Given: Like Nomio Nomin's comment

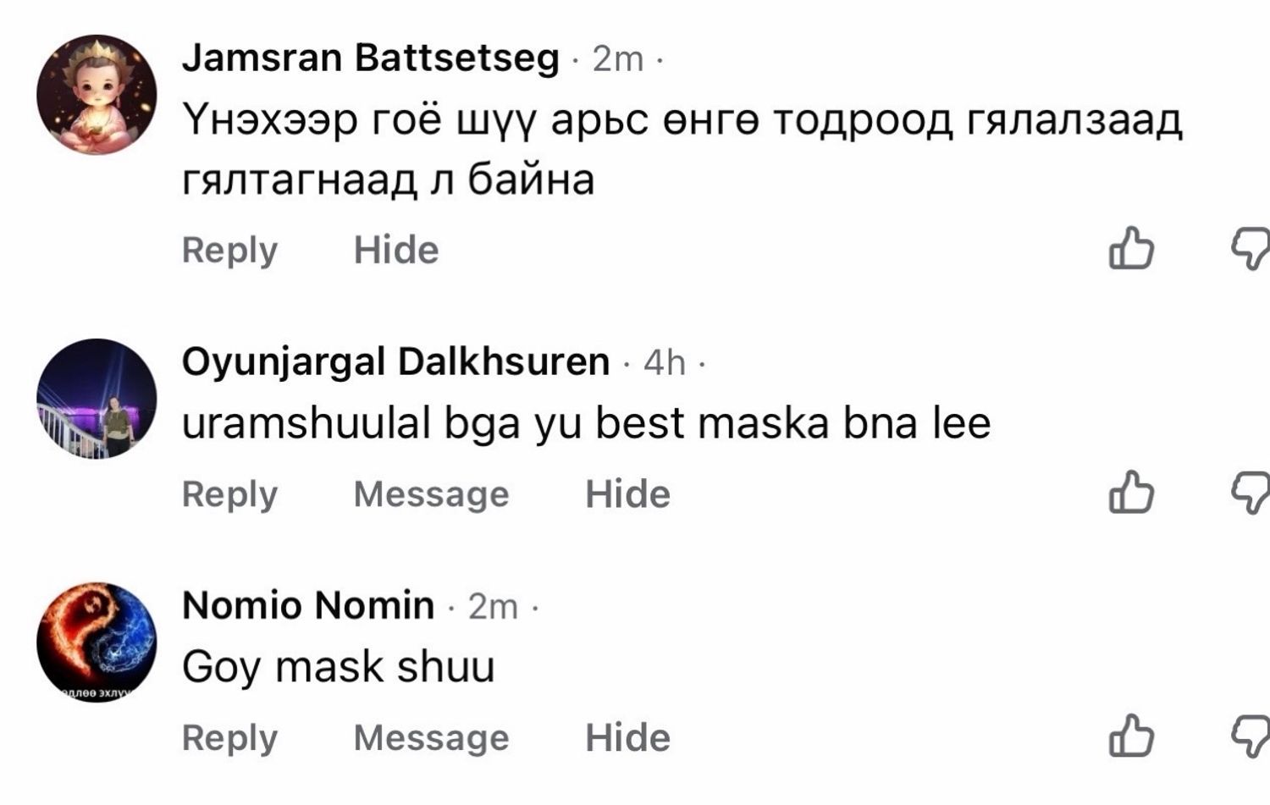Looking at the screenshot, I should point(1131,736).
